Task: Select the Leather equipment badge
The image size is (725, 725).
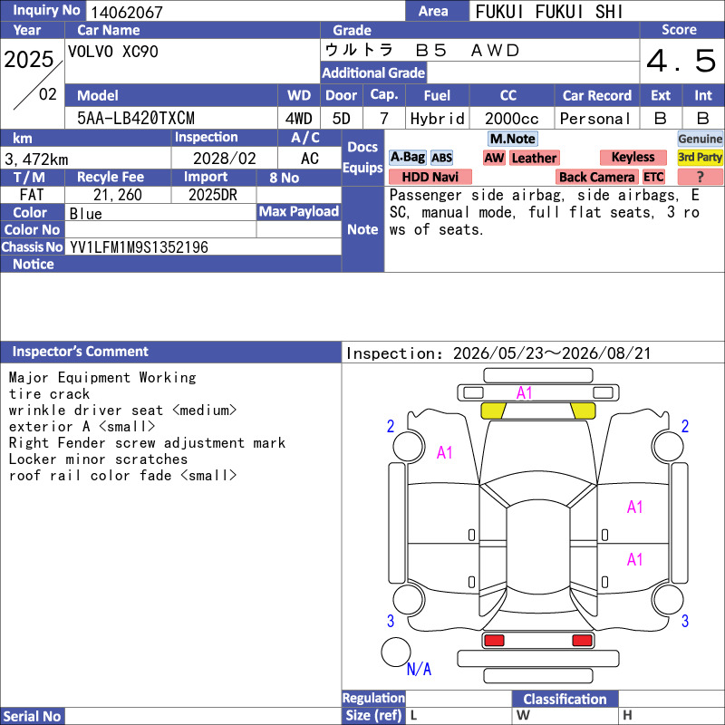Action: 534,158
